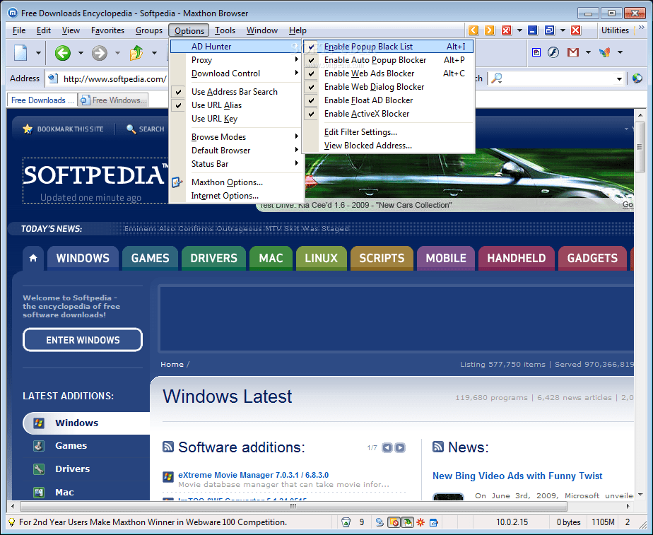Screen dimensions: 653x535
Task: Click the horizontal scrollbar thumb
Action: tap(293, 506)
